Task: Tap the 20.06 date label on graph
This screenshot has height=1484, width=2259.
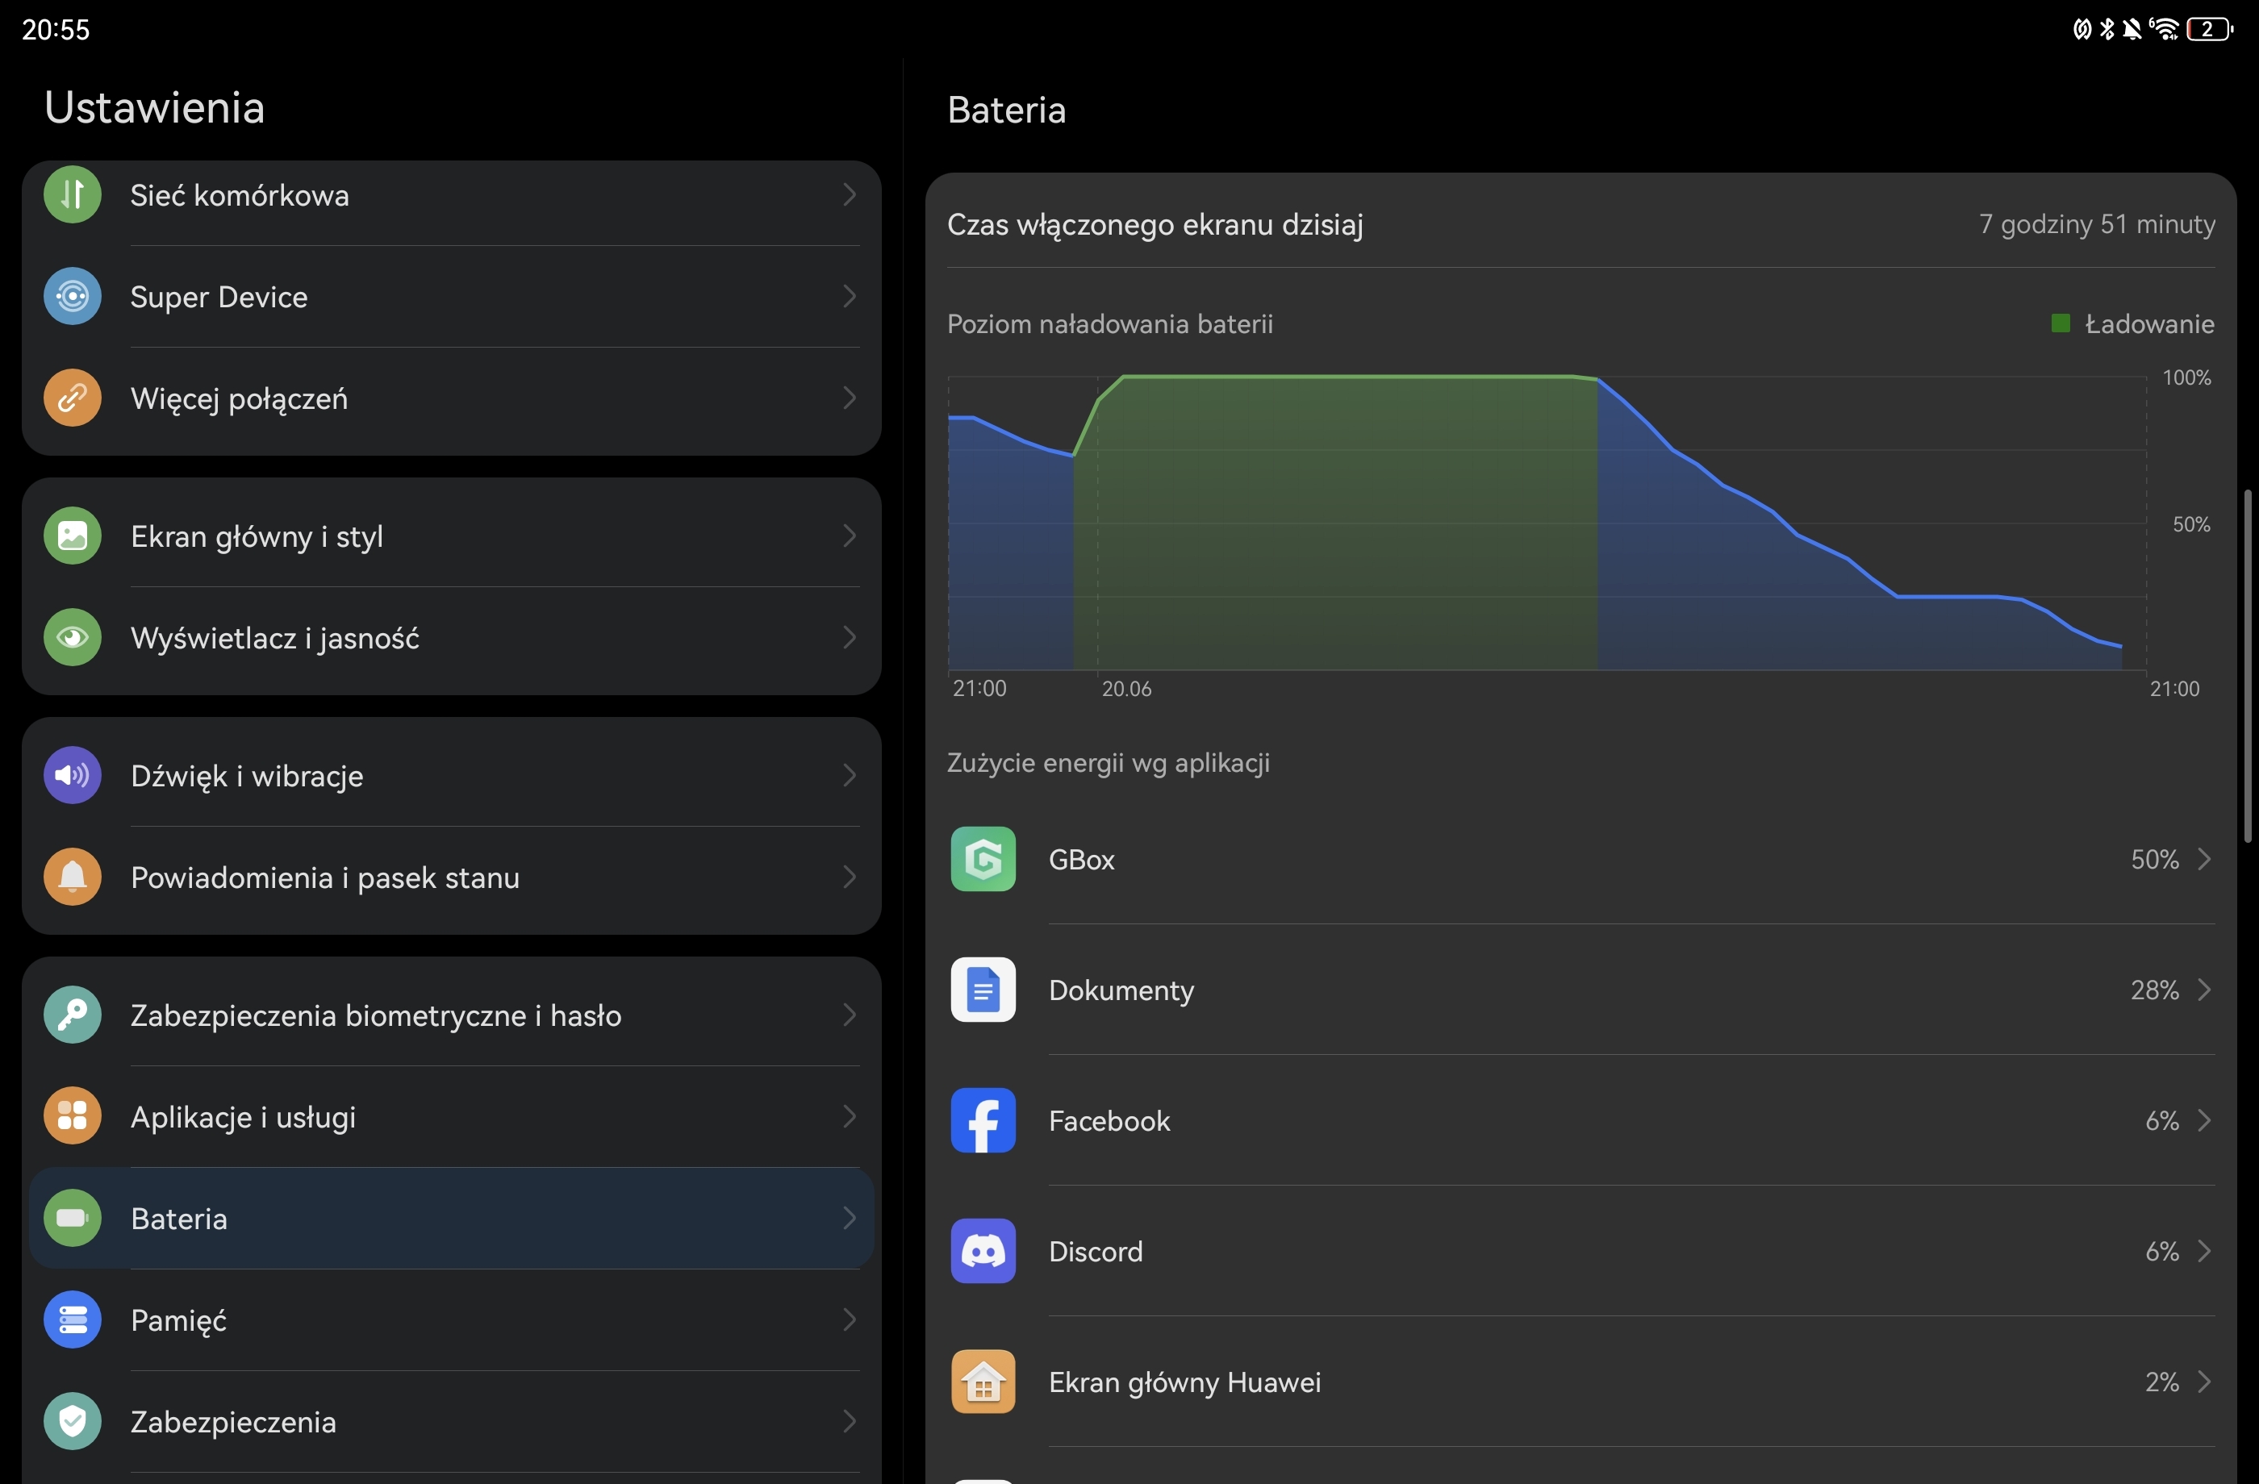Action: click(x=1125, y=689)
